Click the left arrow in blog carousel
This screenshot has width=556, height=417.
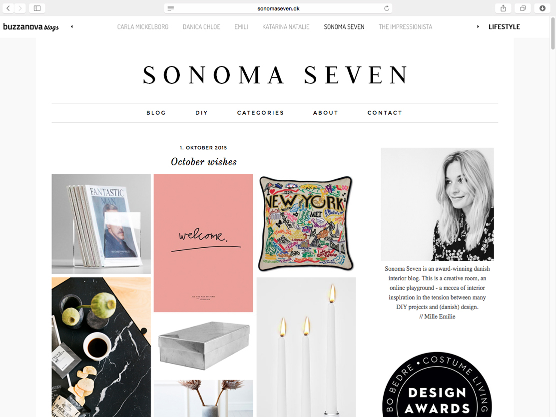[x=71, y=26]
